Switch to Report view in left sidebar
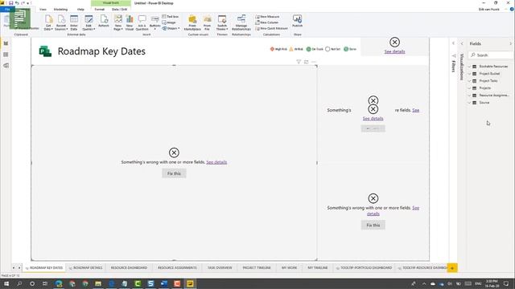 [x=6, y=43]
